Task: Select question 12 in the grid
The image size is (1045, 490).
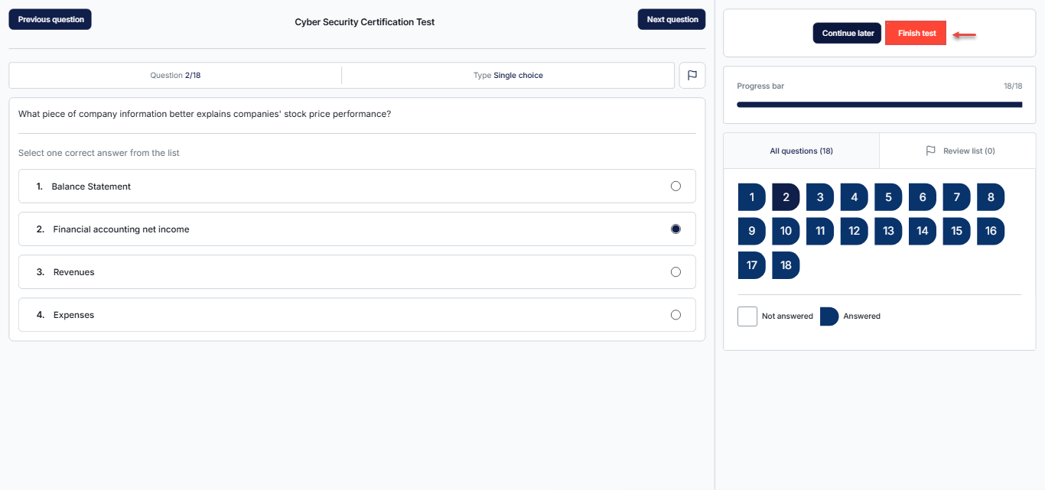Action: click(x=854, y=231)
